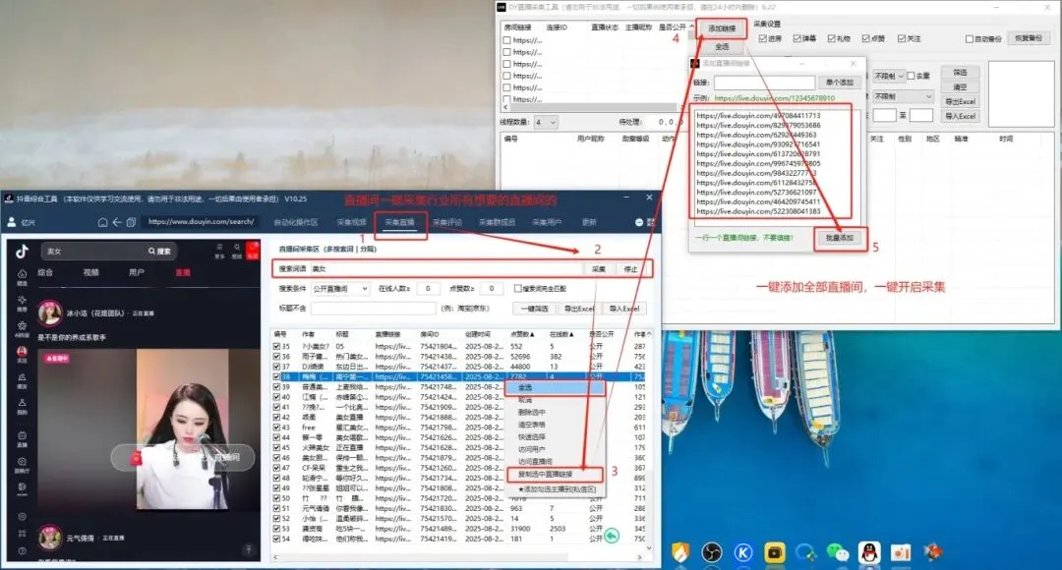
Task: Enable the 礼物 collection checkbox
Action: (830, 36)
